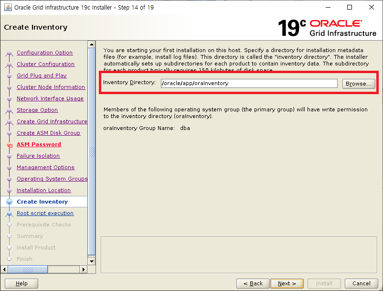The width and height of the screenshot is (383, 291).
Task: Click the empty message pane at bottom
Action: pyautogui.click(x=239, y=255)
